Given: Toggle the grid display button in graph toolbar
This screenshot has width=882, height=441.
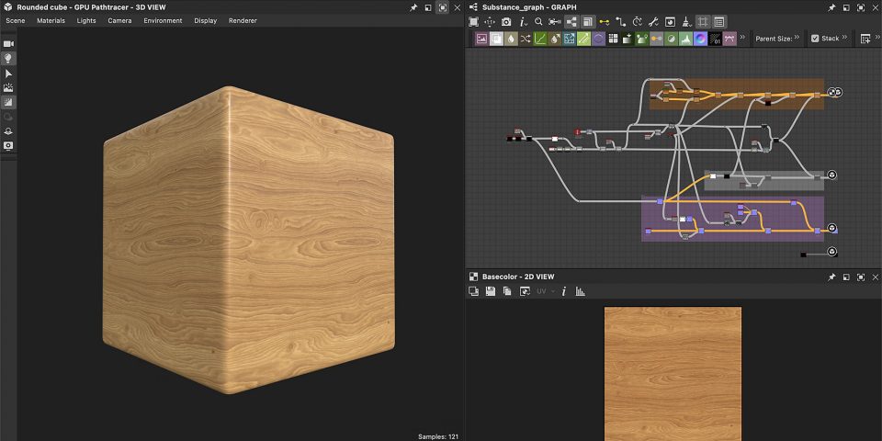Looking at the screenshot, I should pyautogui.click(x=703, y=21).
